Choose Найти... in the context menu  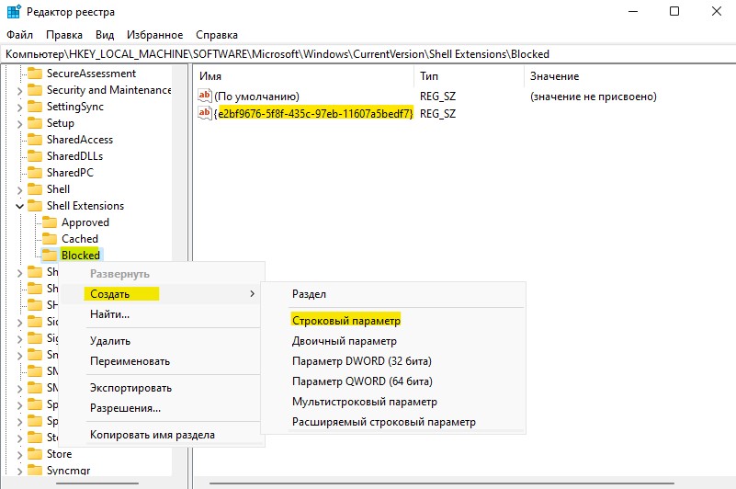point(160,314)
